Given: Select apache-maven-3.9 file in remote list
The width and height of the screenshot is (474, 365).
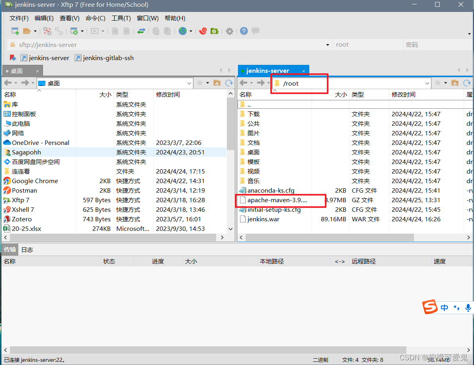Looking at the screenshot, I should (277, 200).
